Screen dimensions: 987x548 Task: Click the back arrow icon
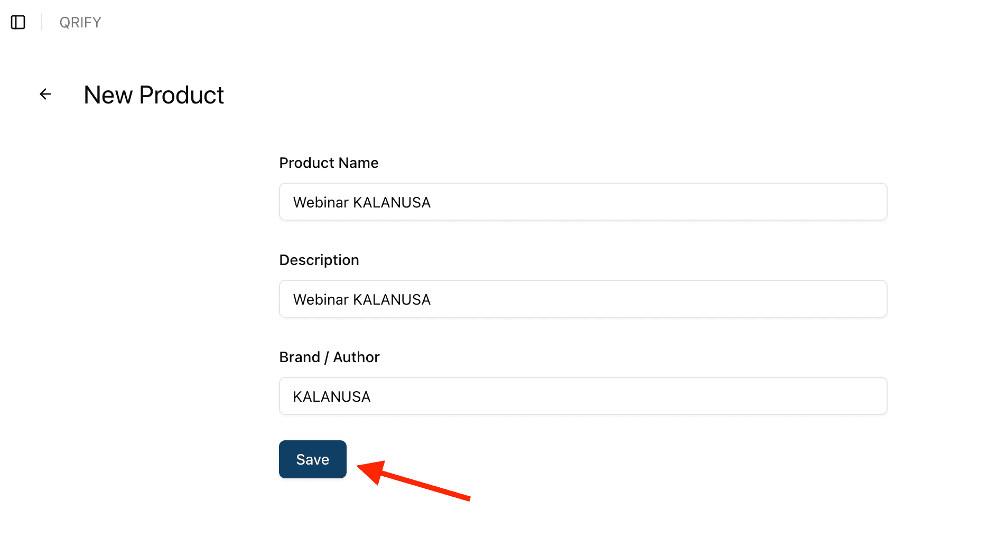45,95
